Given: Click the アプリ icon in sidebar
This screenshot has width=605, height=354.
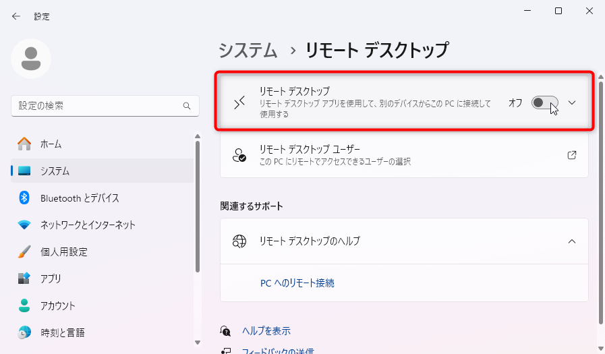Looking at the screenshot, I should click(x=24, y=278).
